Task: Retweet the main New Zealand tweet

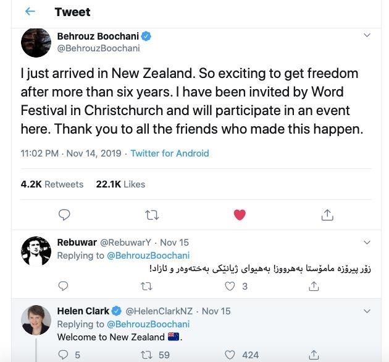Action: point(151,215)
